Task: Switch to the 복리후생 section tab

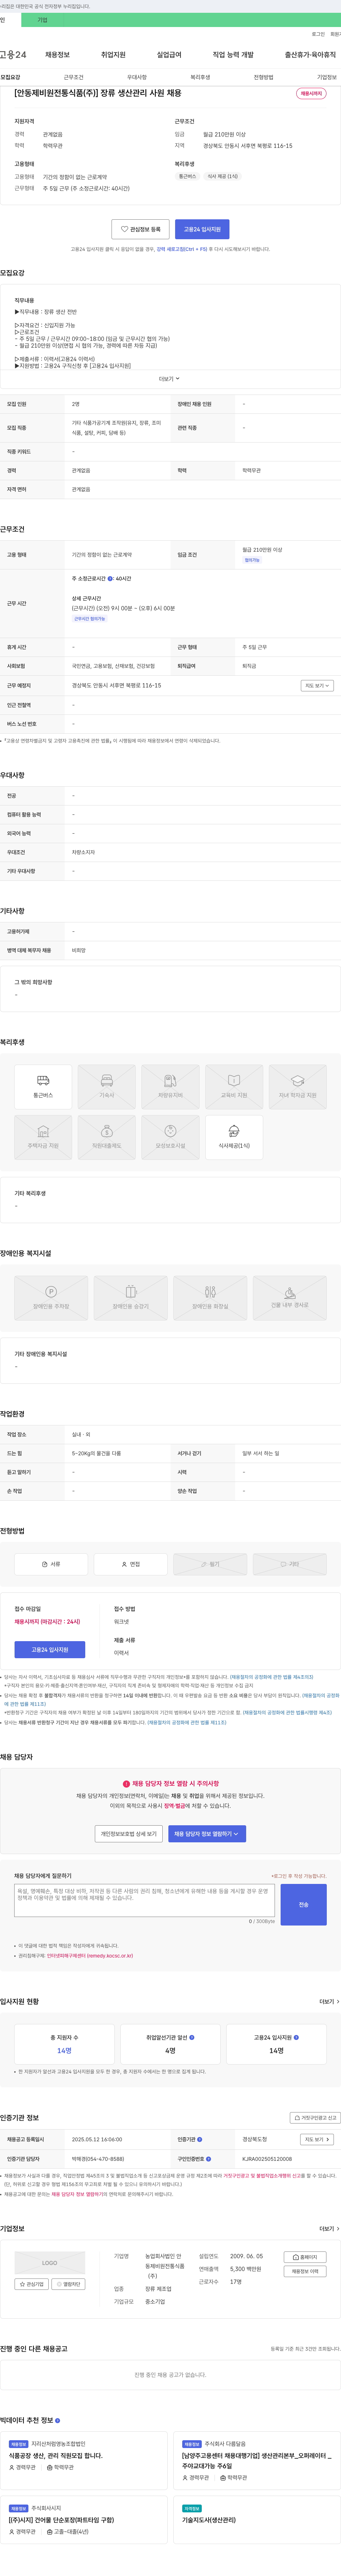Action: [200, 77]
